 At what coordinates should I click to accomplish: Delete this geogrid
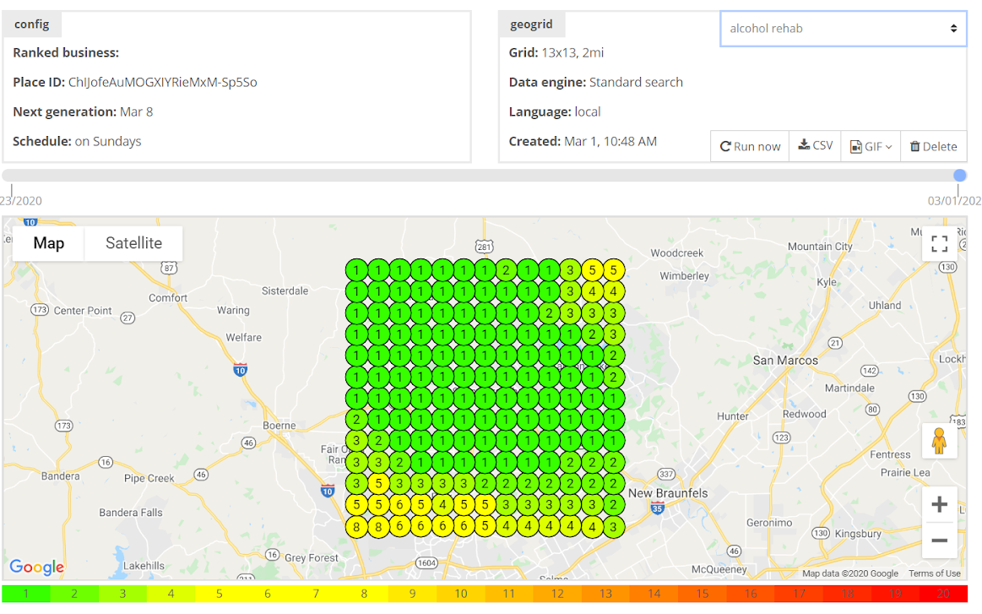[x=933, y=146]
